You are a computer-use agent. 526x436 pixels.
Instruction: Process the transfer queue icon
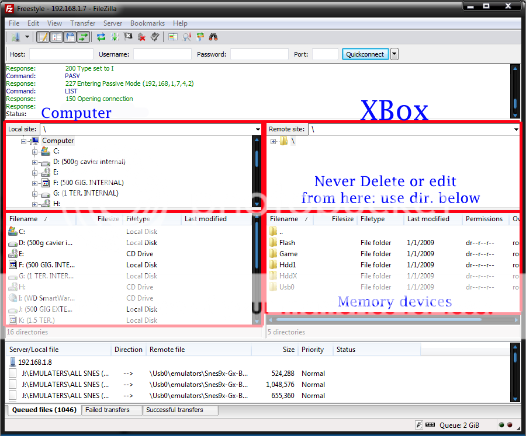click(115, 37)
